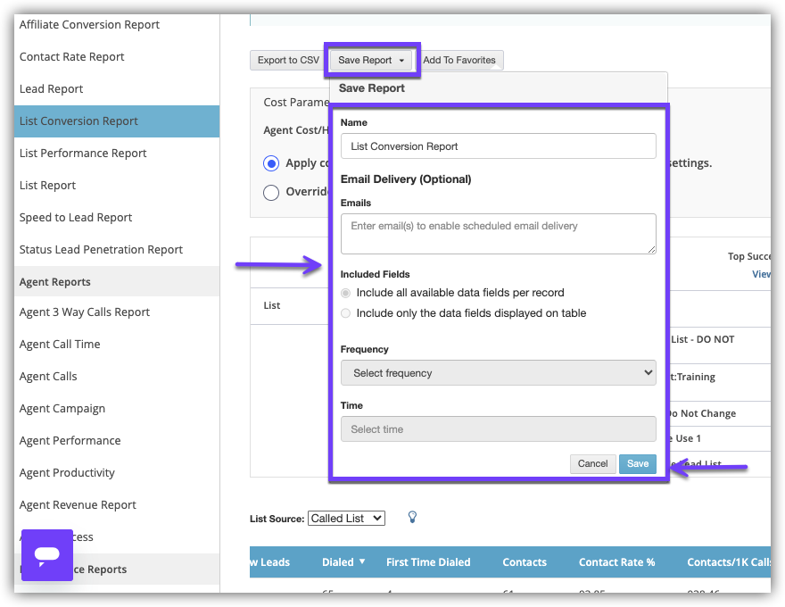Click the First Time Dialed column header
This screenshot has height=607, width=785.
(x=428, y=562)
